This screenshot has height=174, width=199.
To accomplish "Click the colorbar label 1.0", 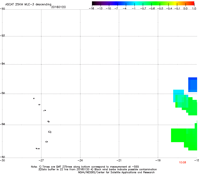I will (x=194, y=9).
